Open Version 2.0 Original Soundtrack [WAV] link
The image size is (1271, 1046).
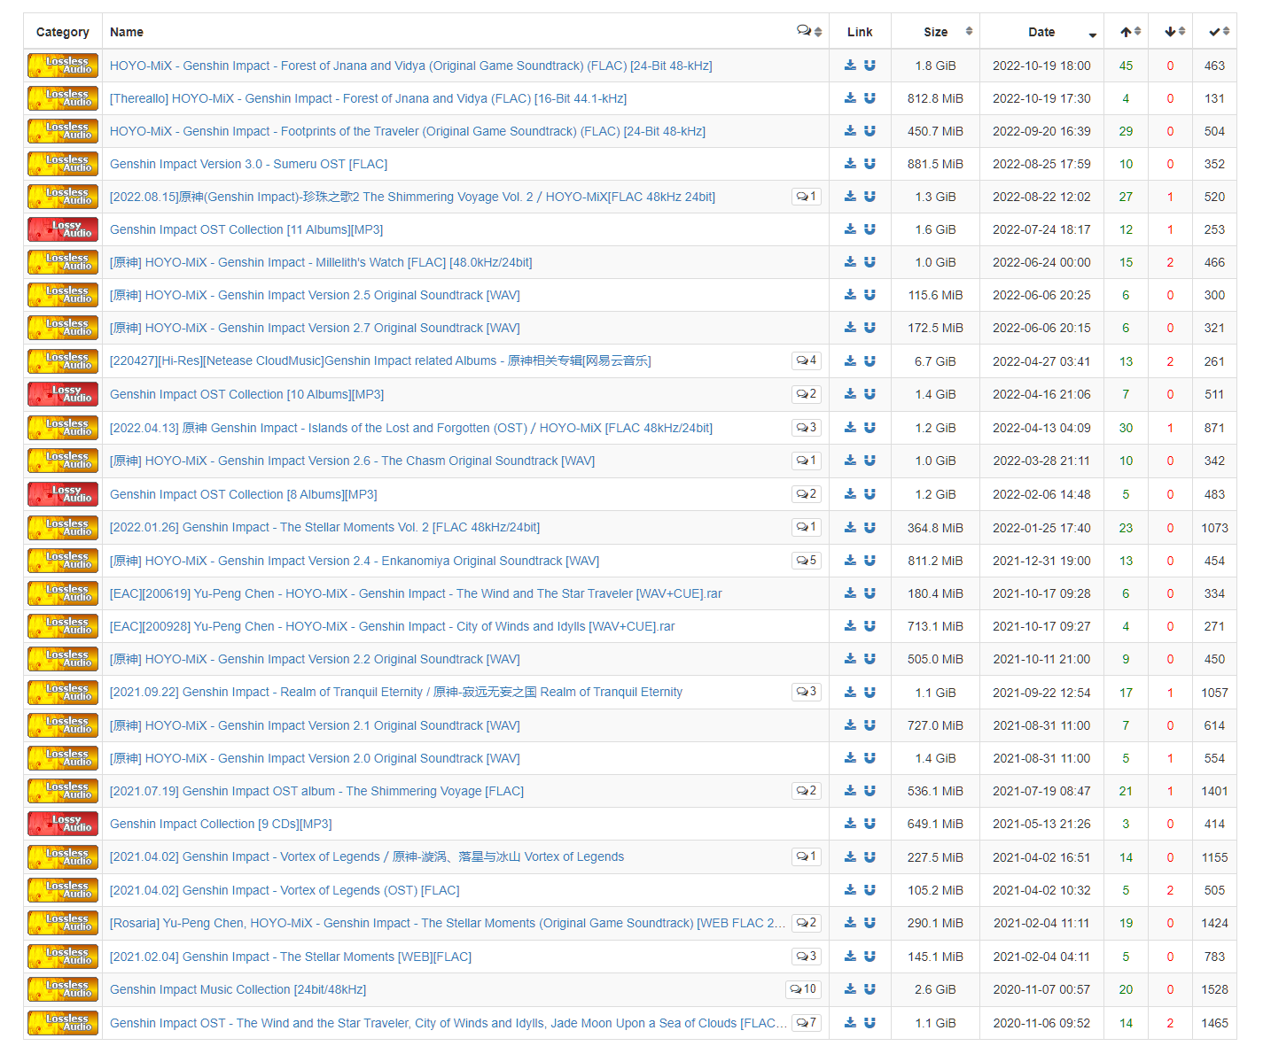[x=315, y=758]
